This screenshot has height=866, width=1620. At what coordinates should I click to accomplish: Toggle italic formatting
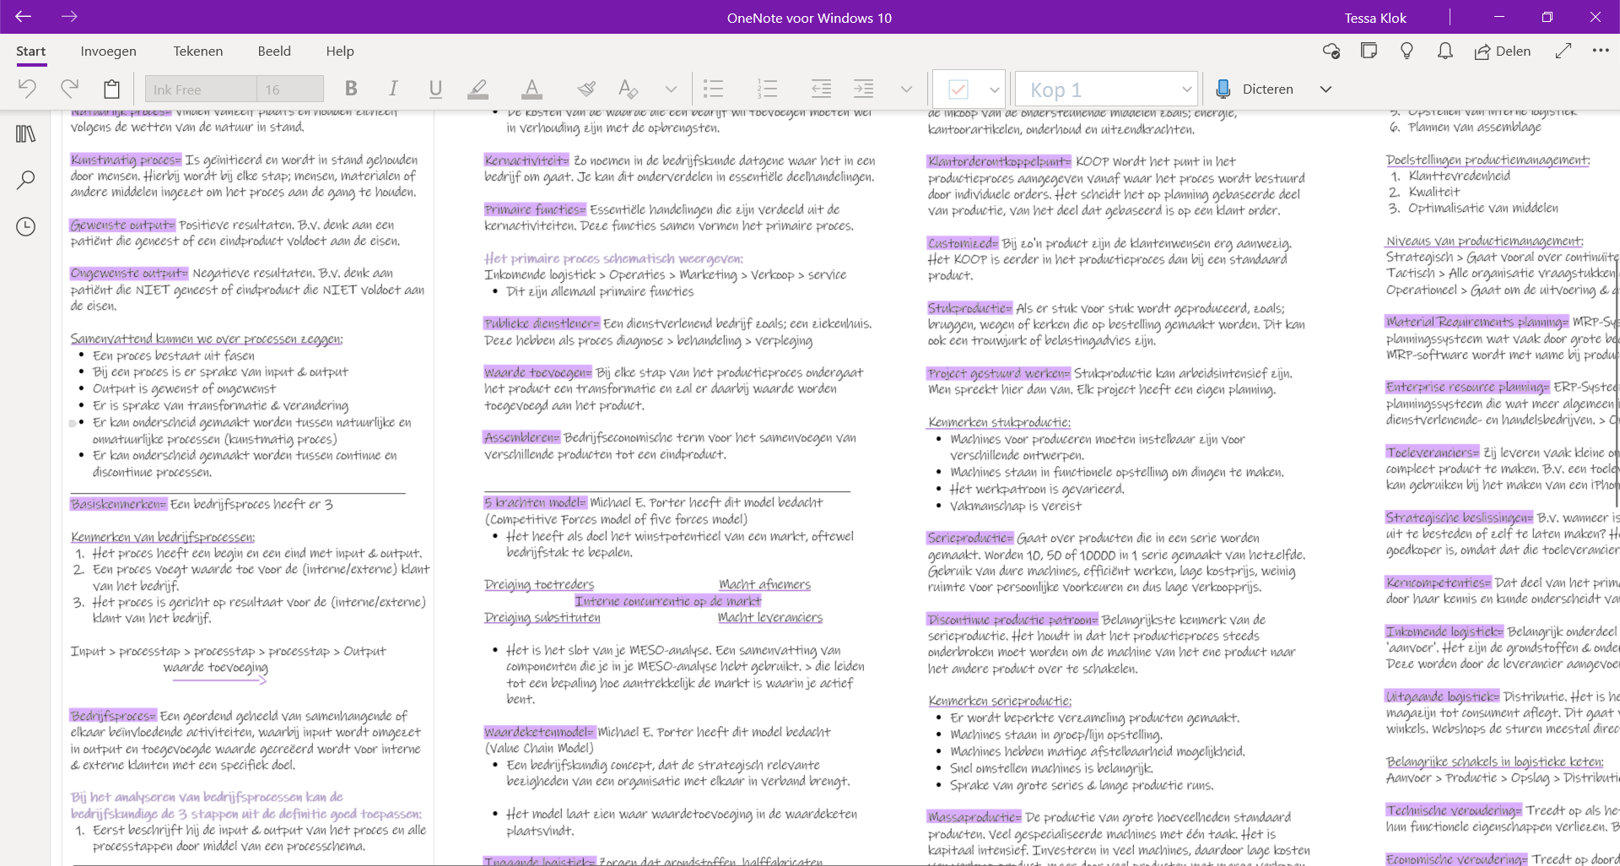point(392,88)
